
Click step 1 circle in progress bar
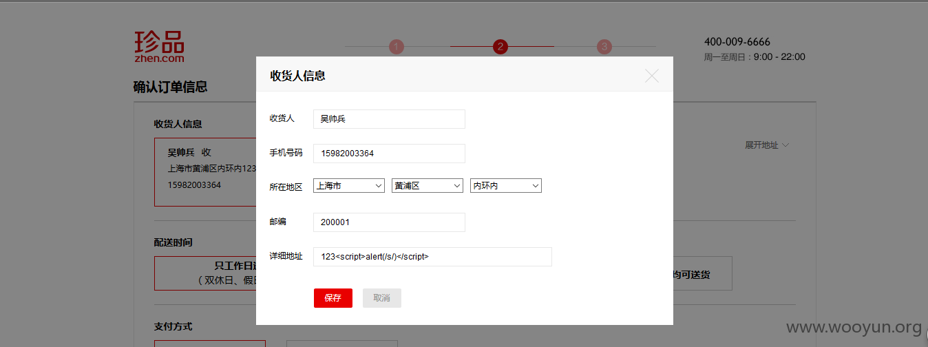tap(397, 47)
